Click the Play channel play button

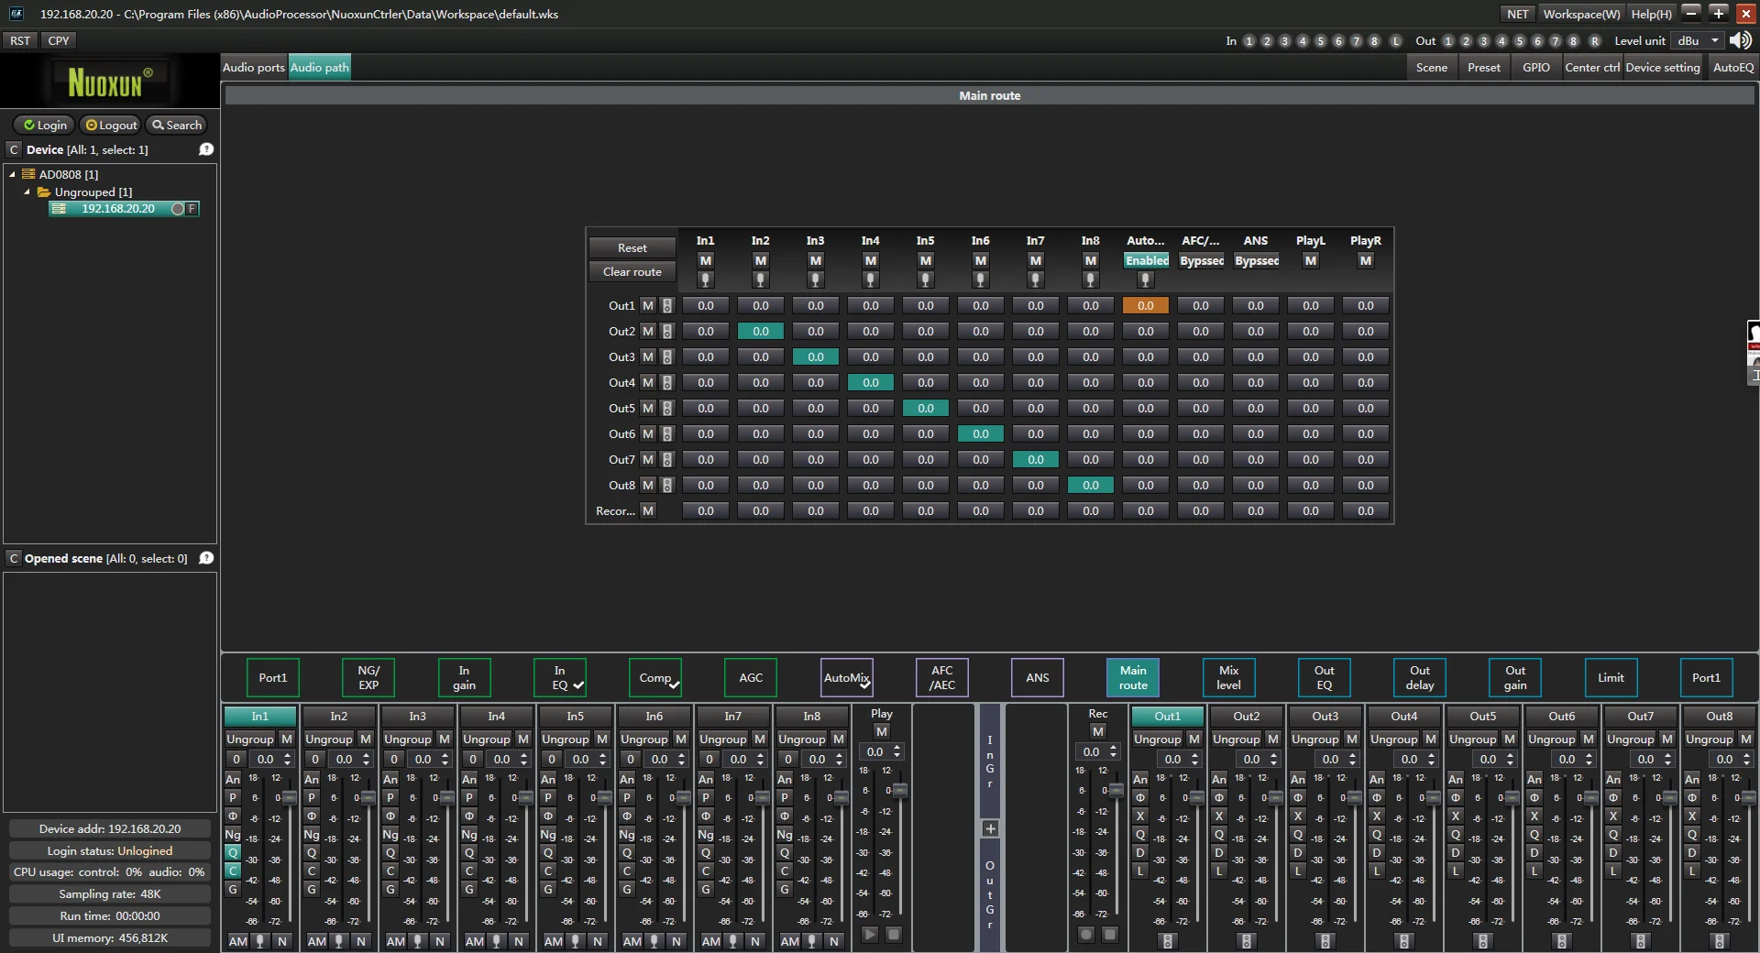pos(870,934)
